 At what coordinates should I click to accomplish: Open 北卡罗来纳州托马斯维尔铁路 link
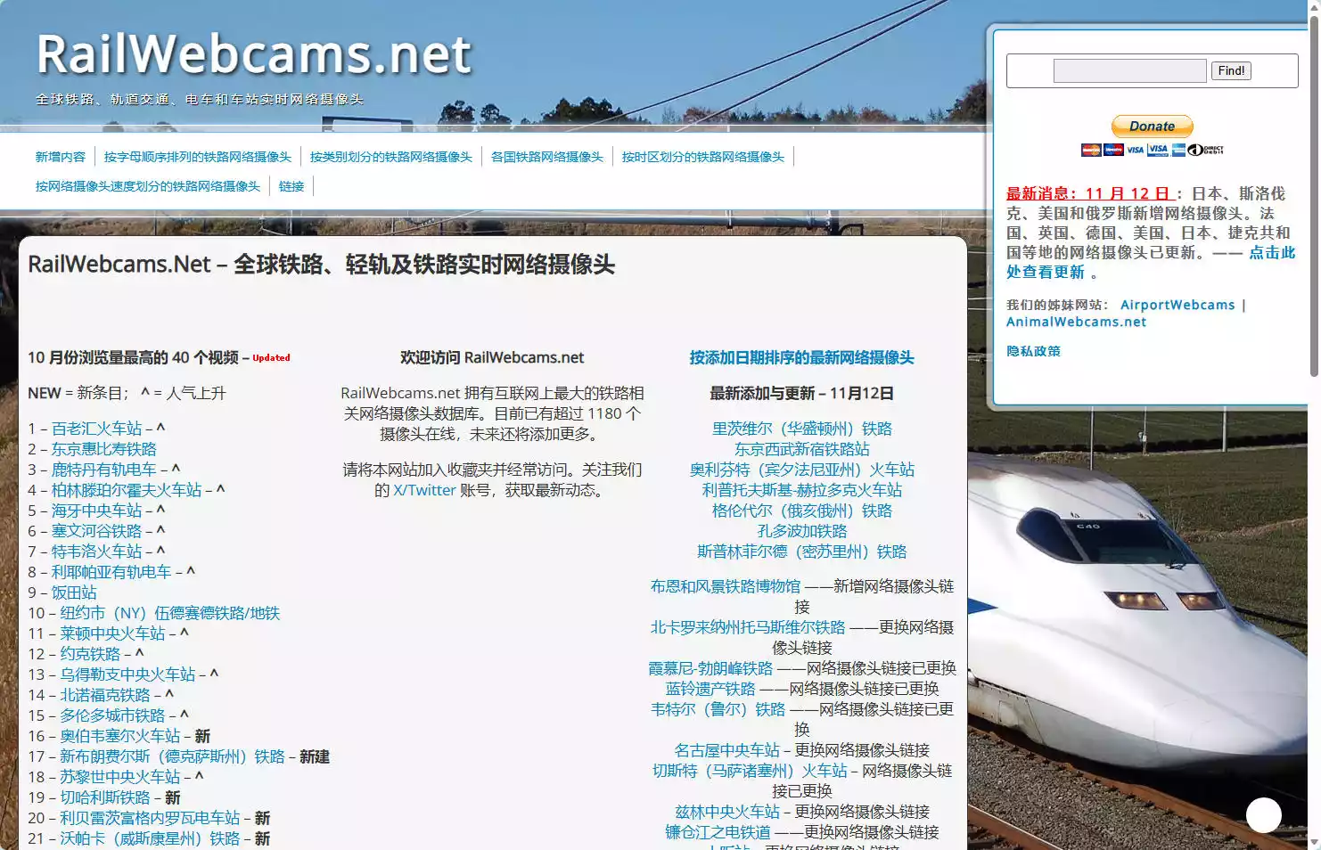point(748,627)
